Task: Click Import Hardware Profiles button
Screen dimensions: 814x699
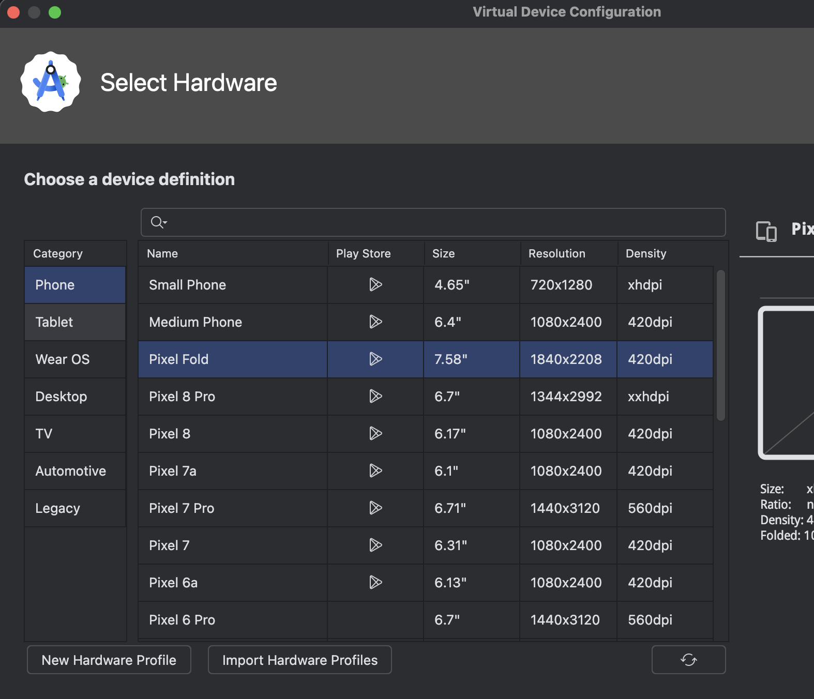Action: [x=300, y=660]
